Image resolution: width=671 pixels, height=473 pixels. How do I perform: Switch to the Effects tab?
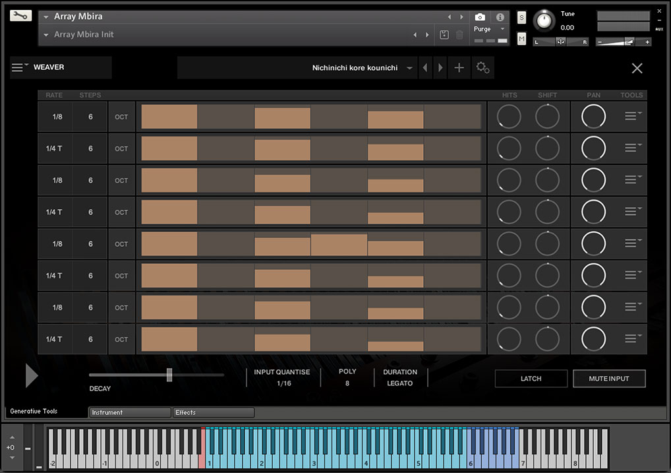pos(213,412)
